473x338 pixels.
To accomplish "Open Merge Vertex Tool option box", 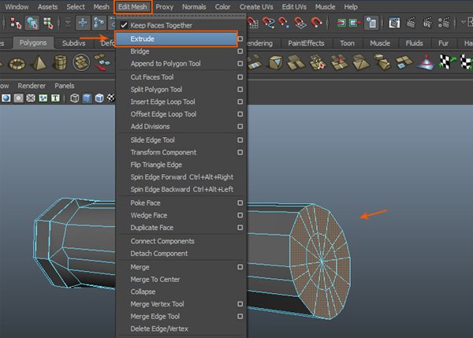I will click(240, 304).
